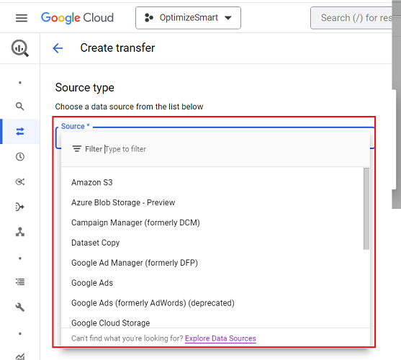Image resolution: width=401 pixels, height=360 pixels.
Task: Click the Create transfer heading
Action: click(117, 48)
